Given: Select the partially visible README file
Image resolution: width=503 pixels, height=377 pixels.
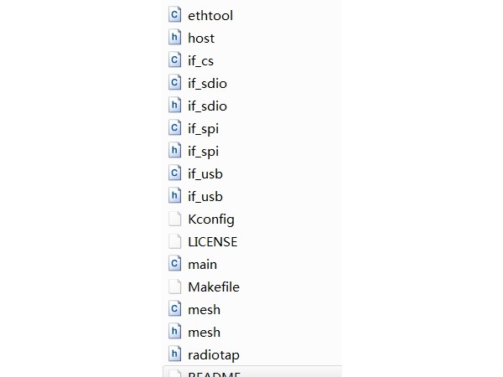Looking at the screenshot, I should 214,373.
